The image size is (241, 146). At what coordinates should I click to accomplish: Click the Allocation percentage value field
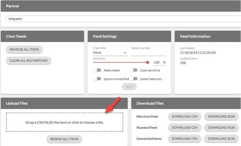pyautogui.click(x=156, y=62)
